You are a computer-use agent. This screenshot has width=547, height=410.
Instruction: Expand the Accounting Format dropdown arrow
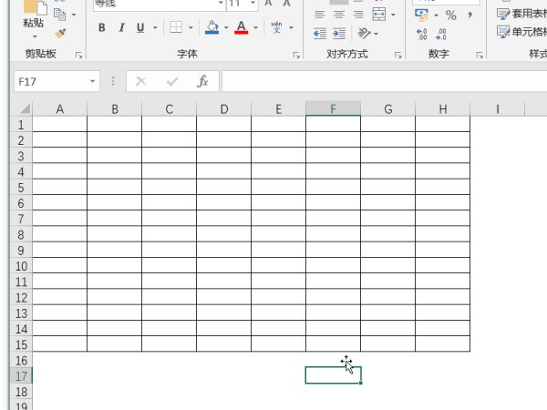tap(436, 15)
